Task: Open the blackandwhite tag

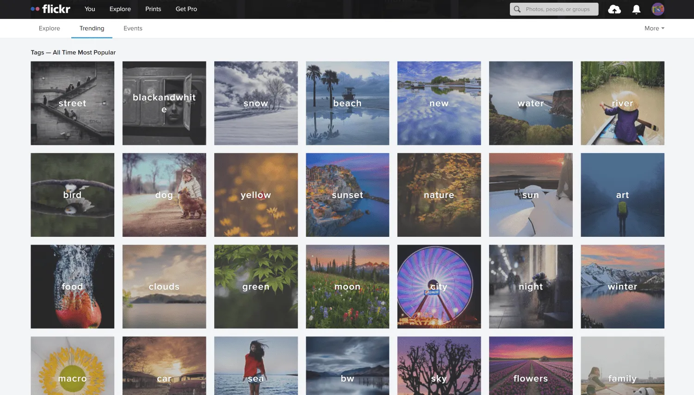Action: click(x=164, y=103)
